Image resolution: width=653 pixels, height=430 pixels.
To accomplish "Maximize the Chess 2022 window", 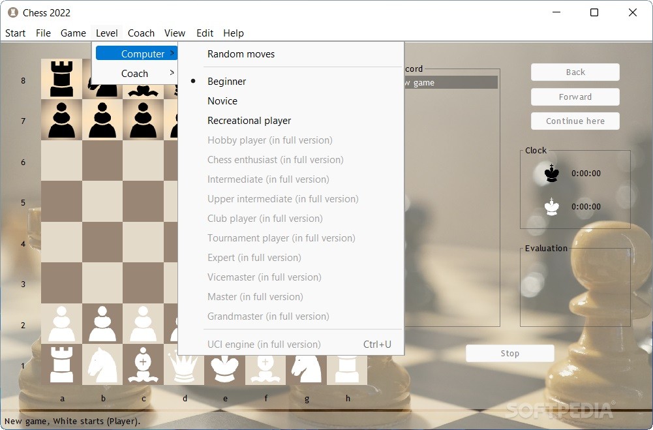I will coord(594,12).
